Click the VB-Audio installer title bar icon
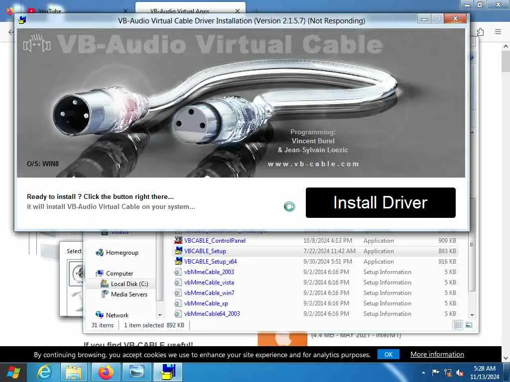This screenshot has width=510, height=382. pos(22,20)
